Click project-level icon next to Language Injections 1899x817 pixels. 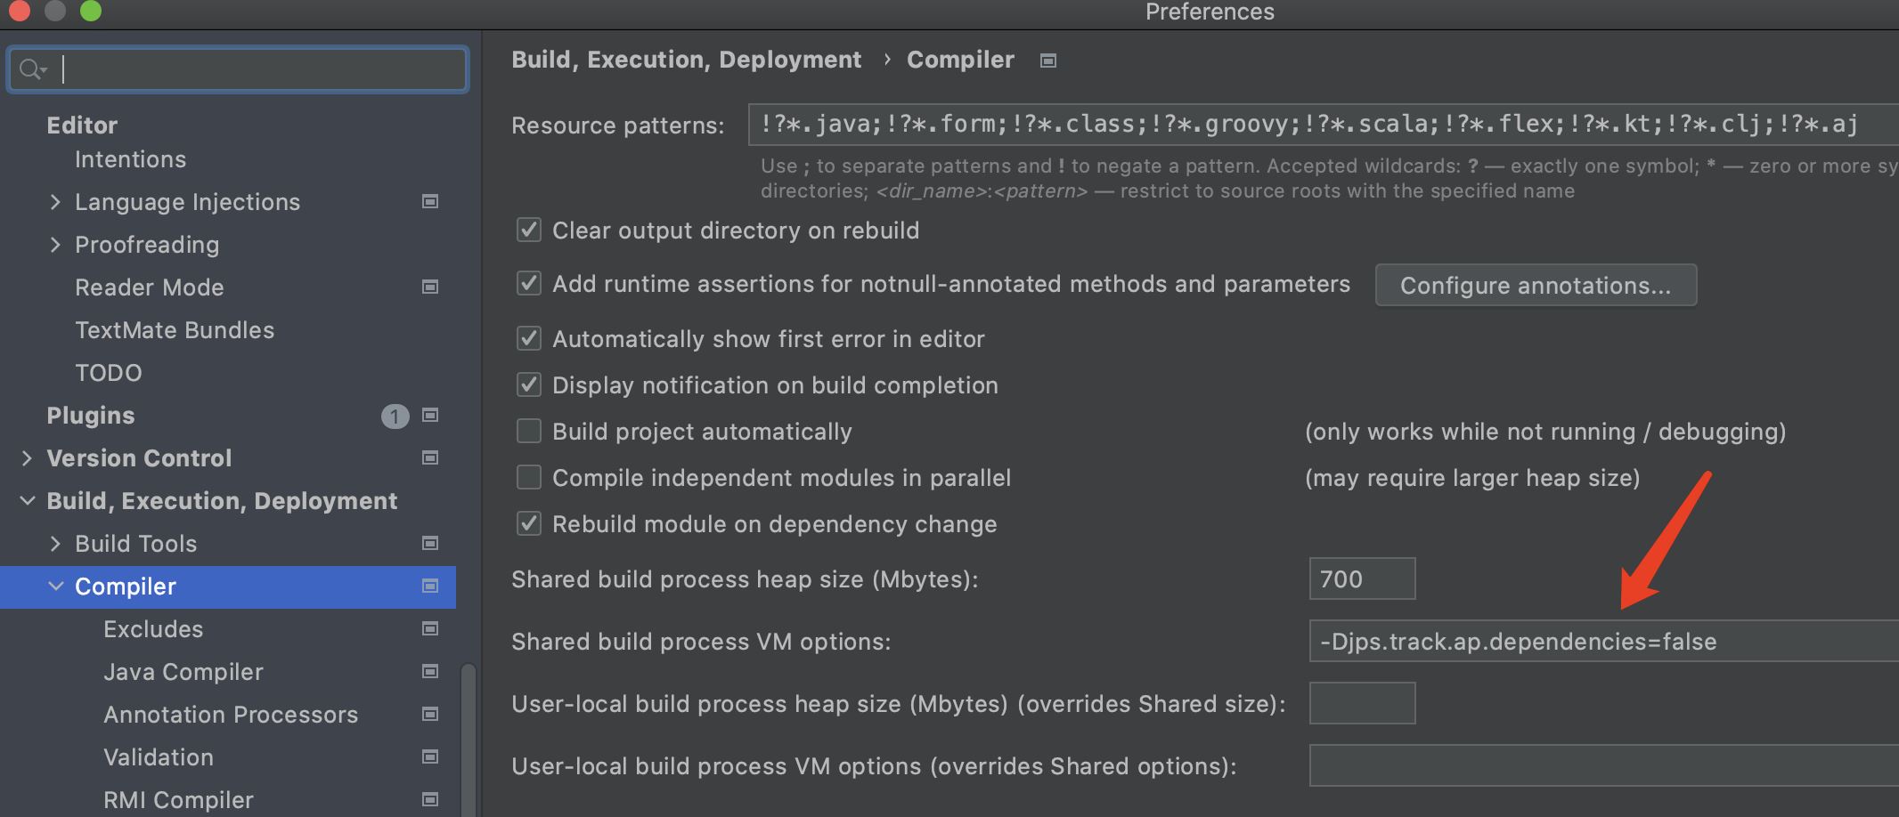pyautogui.click(x=430, y=202)
